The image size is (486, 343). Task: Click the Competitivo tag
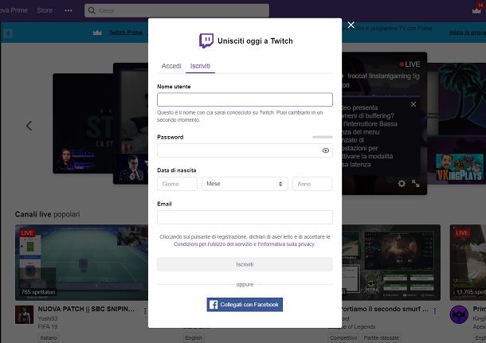[x=343, y=337]
